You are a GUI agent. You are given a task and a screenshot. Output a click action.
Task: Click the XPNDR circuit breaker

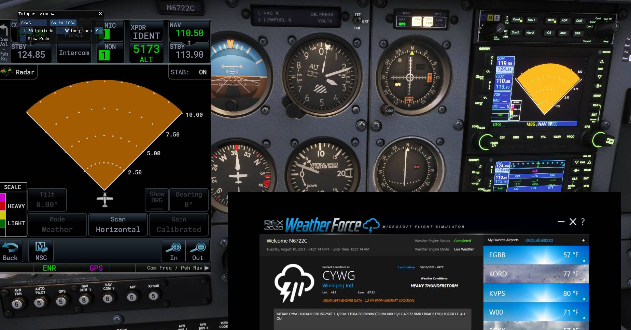pyautogui.click(x=154, y=296)
